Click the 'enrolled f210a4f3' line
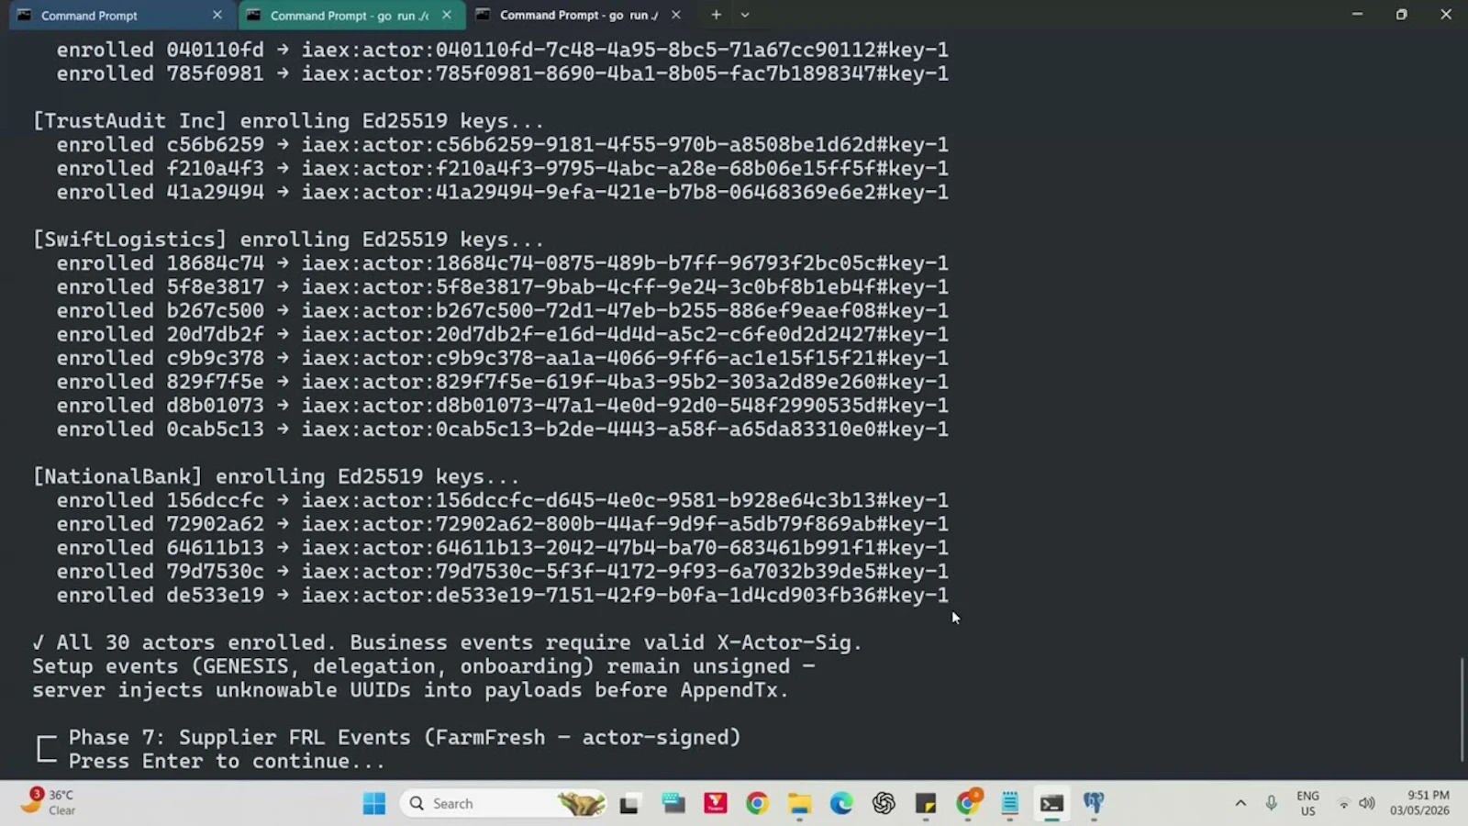1468x826 pixels. pyautogui.click(x=503, y=169)
